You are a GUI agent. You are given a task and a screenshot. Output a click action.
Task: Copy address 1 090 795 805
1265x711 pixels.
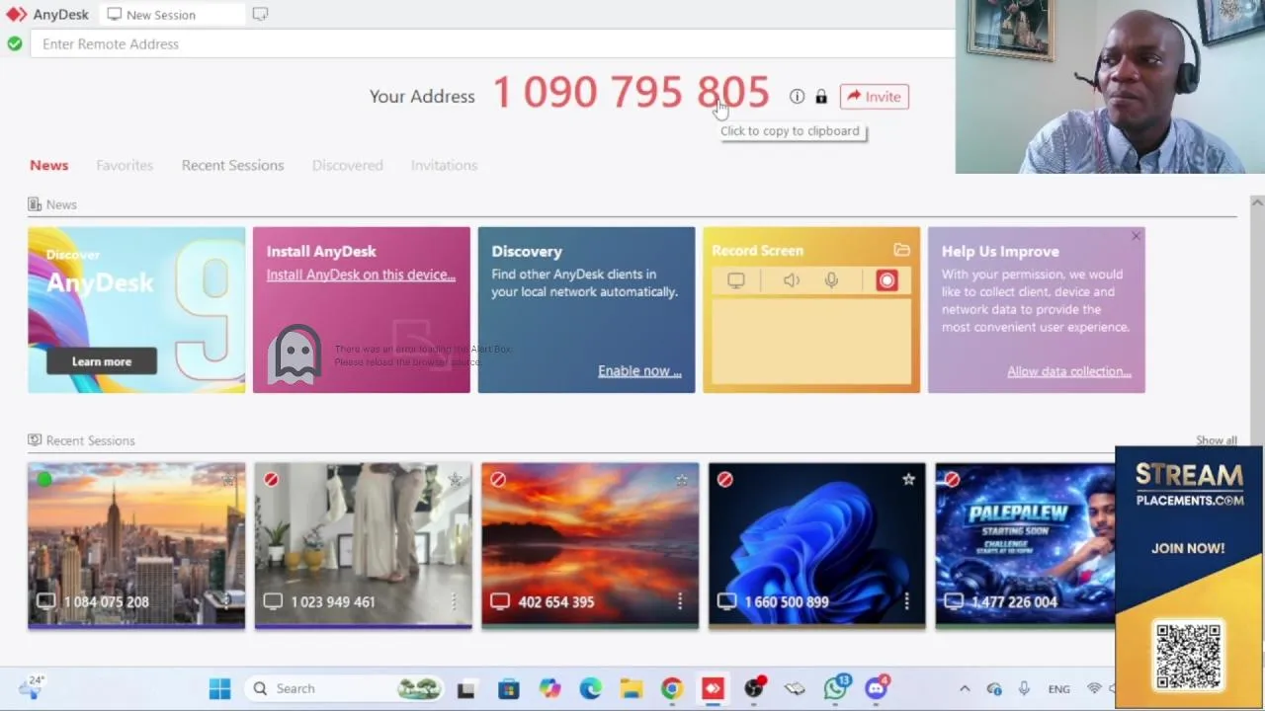[x=631, y=93]
